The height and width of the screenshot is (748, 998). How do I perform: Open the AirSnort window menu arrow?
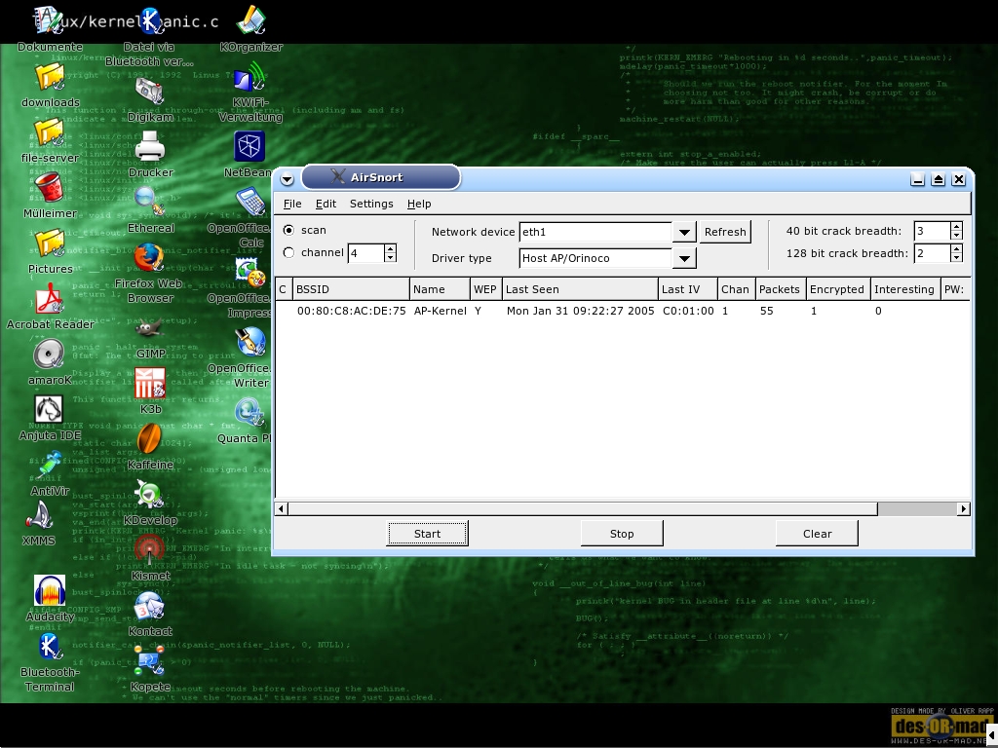click(288, 179)
